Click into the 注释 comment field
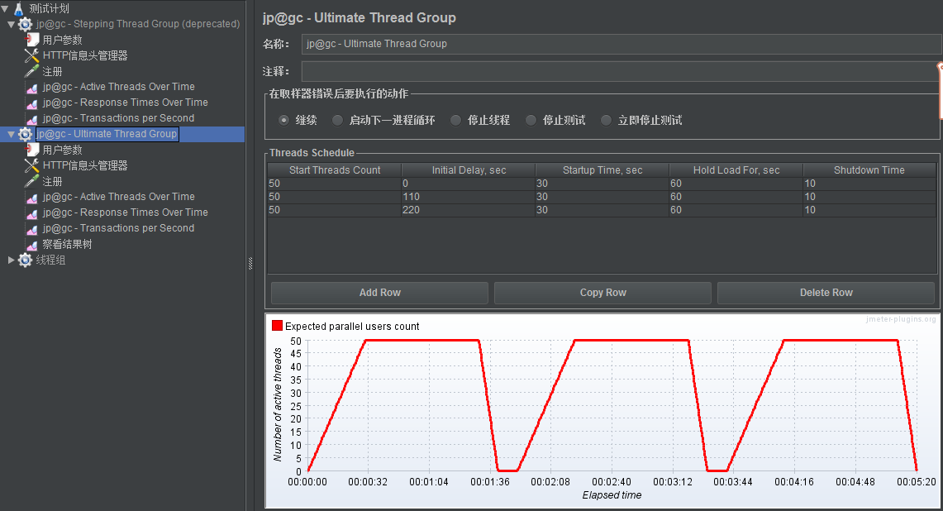This screenshot has width=943, height=511. click(x=620, y=71)
